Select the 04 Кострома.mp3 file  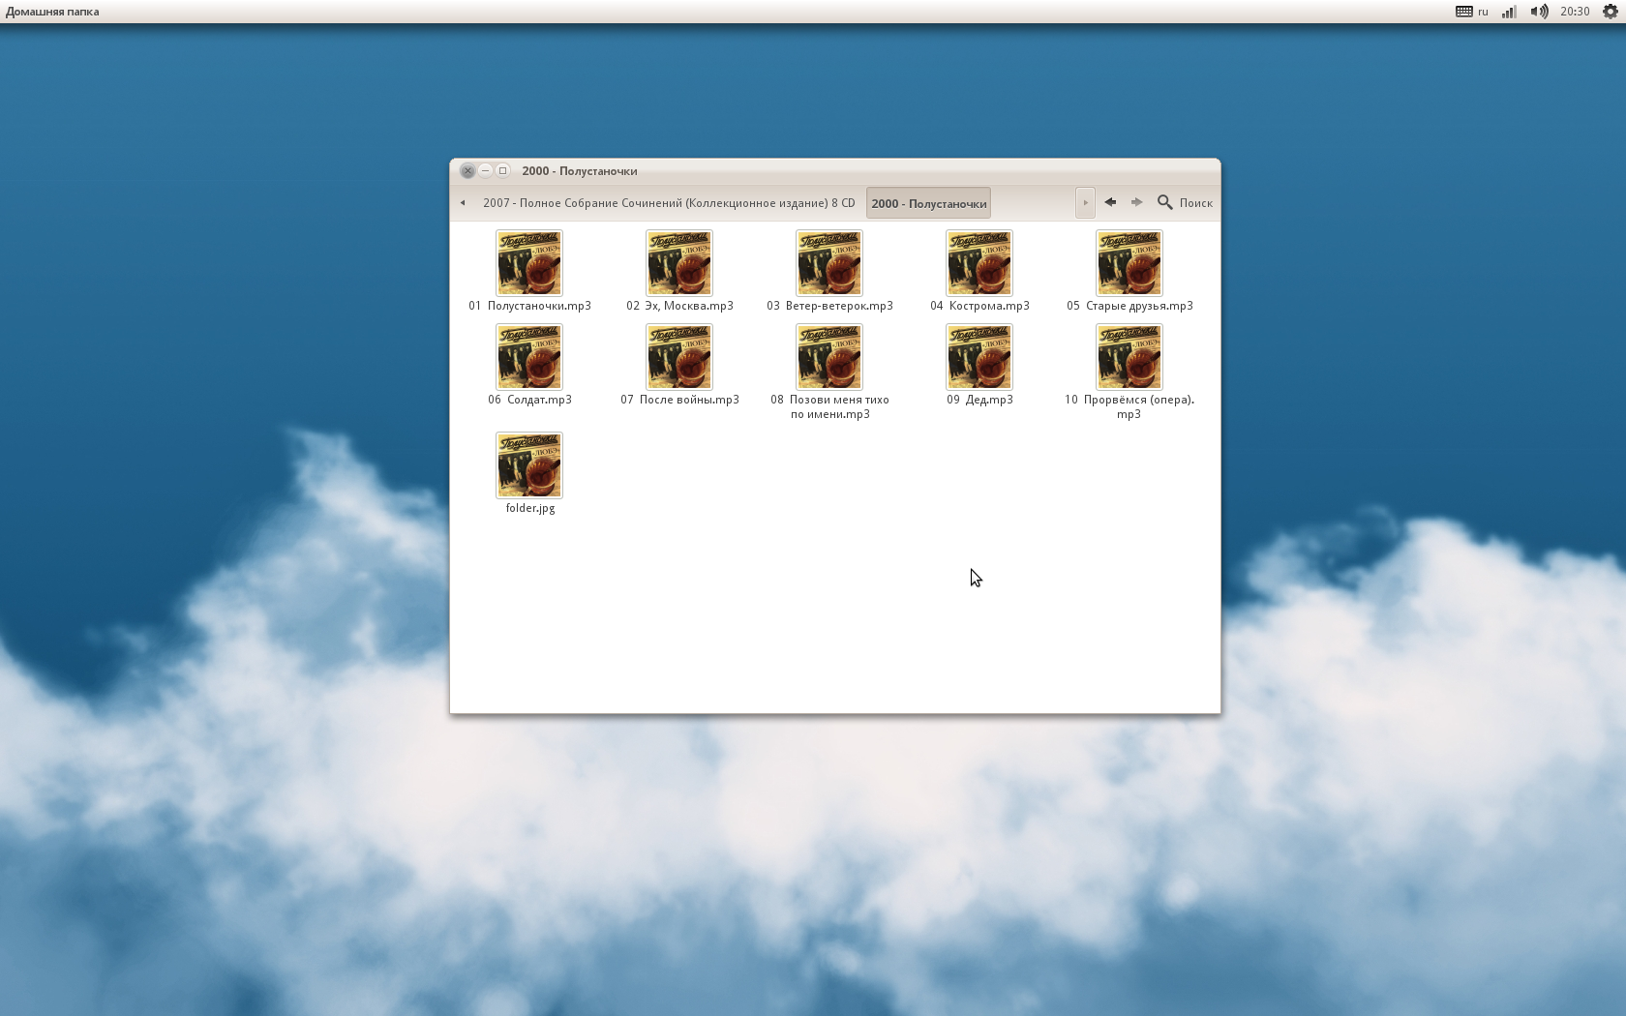click(x=979, y=263)
